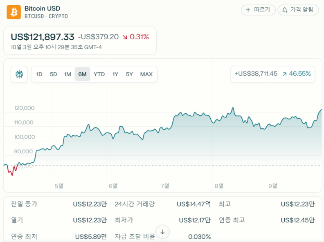
Task: Switch chart to 1M range
Action: coord(67,74)
